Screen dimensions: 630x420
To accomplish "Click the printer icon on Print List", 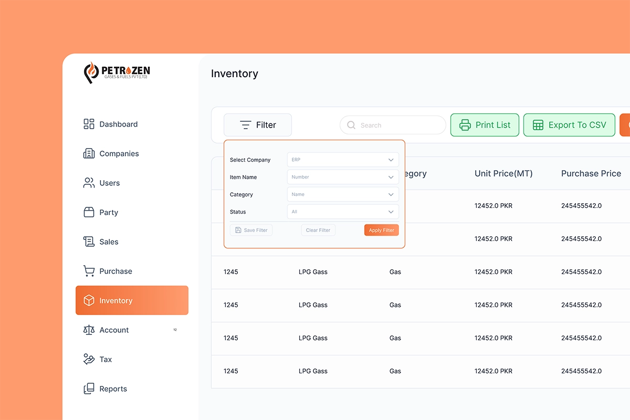I will (x=465, y=125).
